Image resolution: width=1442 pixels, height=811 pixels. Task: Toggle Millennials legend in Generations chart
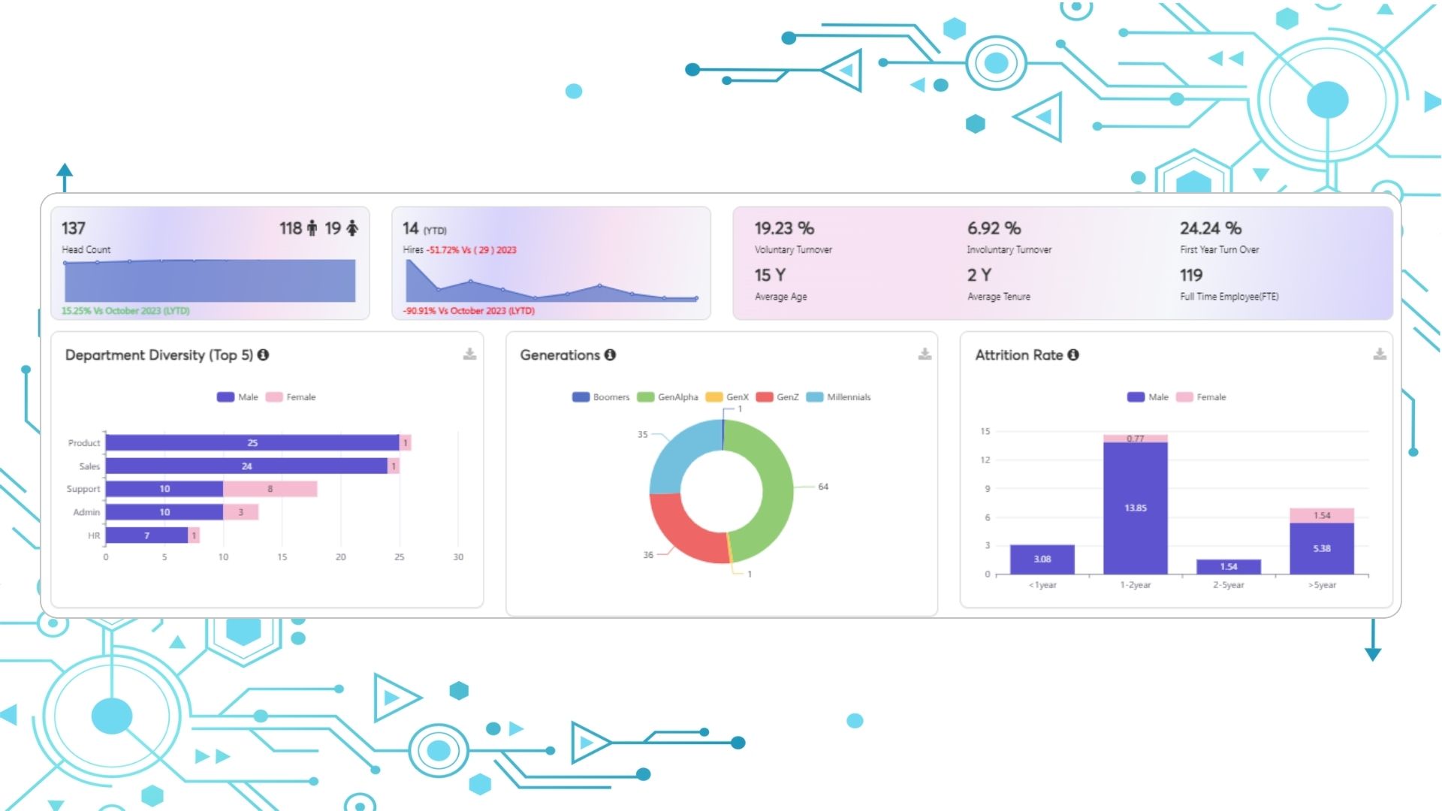(x=839, y=397)
